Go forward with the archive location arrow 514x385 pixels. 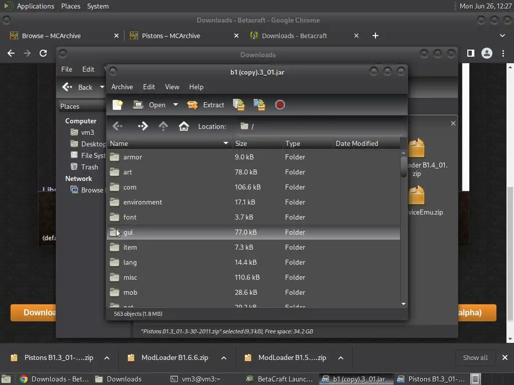[143, 126]
